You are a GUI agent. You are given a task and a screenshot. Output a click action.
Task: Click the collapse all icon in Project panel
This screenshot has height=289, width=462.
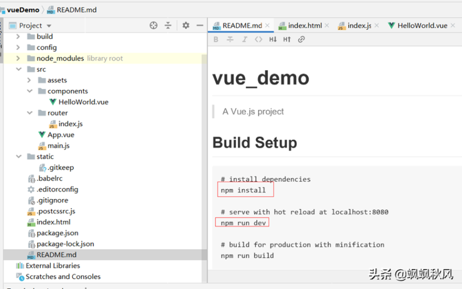168,25
